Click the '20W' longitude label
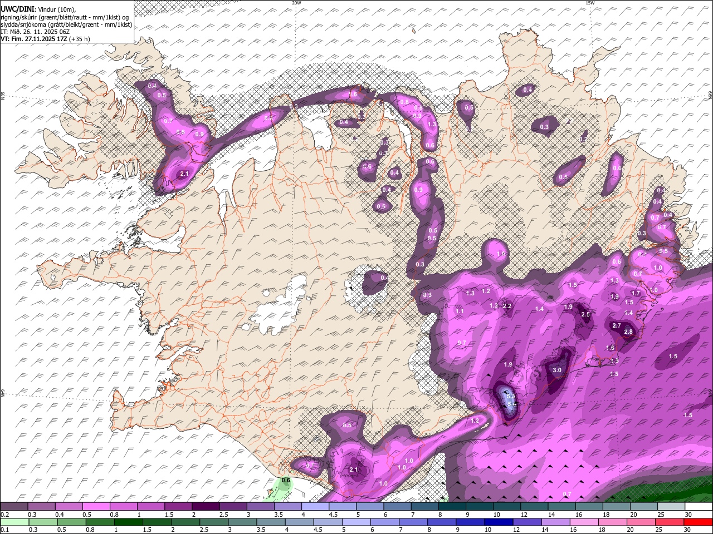 coord(296,3)
